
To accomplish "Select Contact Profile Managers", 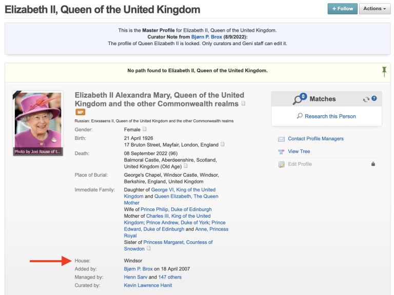I will (x=316, y=139).
